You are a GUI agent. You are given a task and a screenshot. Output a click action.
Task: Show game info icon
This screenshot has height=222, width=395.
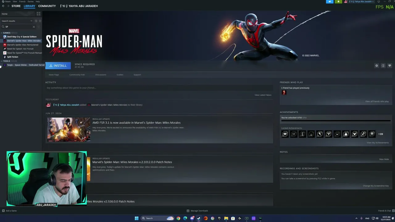(383, 66)
